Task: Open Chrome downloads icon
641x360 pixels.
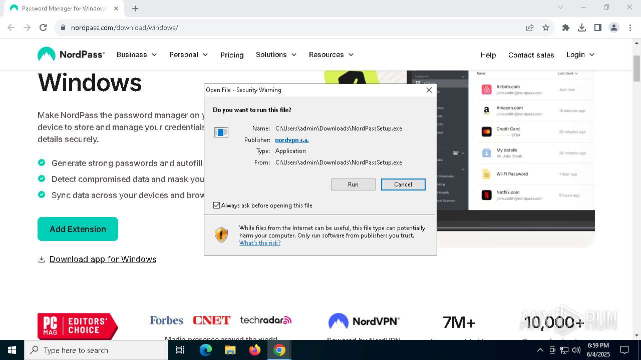Action: [582, 27]
